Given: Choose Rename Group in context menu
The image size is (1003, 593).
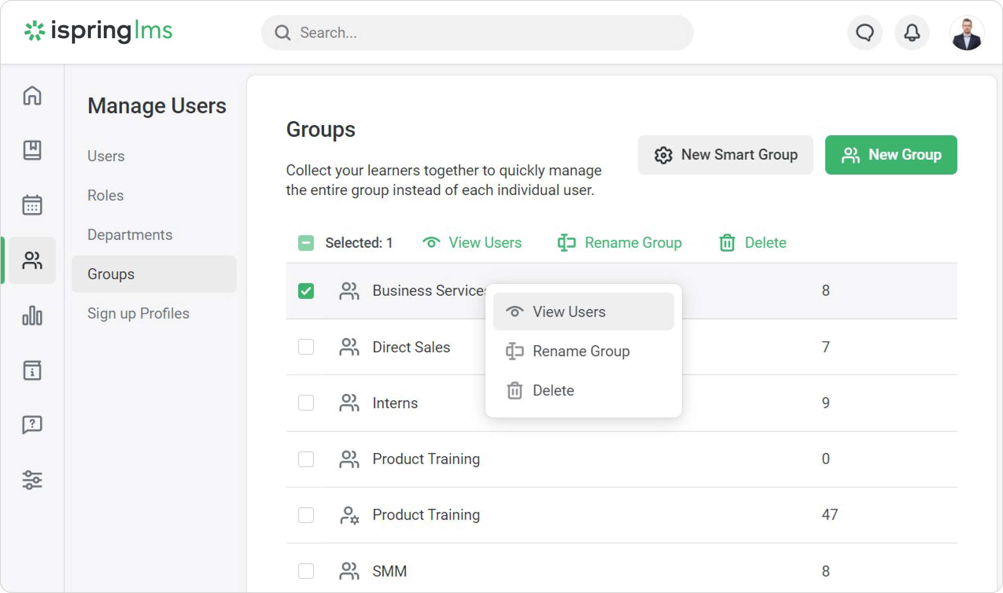Looking at the screenshot, I should tap(581, 351).
